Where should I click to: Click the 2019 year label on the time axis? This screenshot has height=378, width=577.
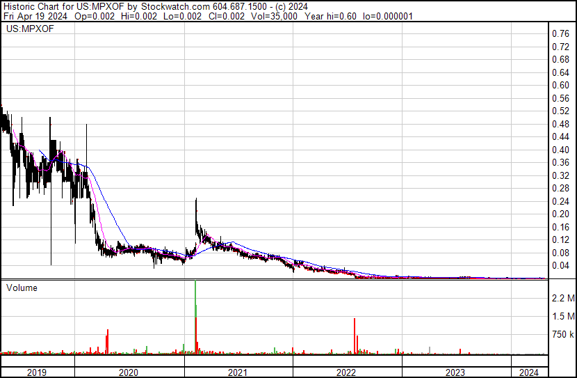pos(37,372)
